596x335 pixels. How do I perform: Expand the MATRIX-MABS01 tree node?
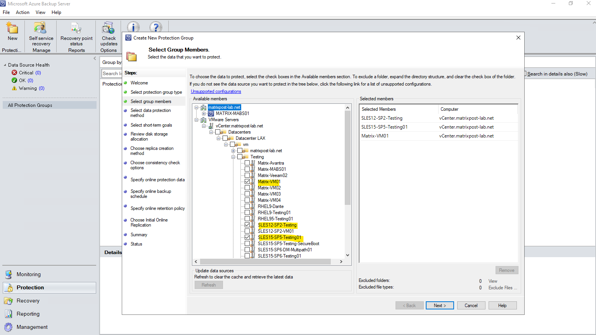204,113
